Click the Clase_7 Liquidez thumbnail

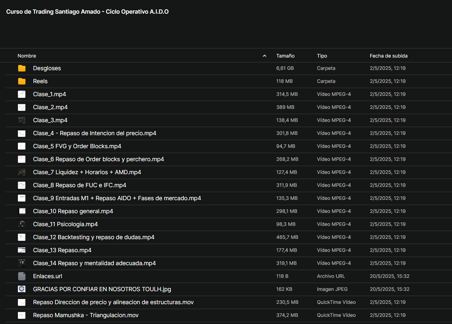pyautogui.click(x=22, y=172)
